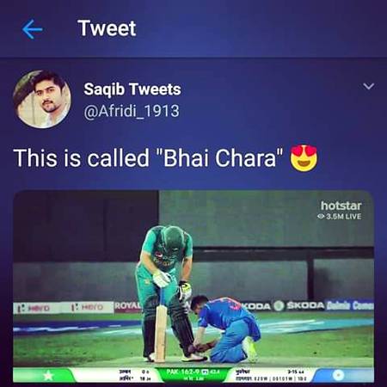Tap the hotstar logo watermark

point(341,206)
